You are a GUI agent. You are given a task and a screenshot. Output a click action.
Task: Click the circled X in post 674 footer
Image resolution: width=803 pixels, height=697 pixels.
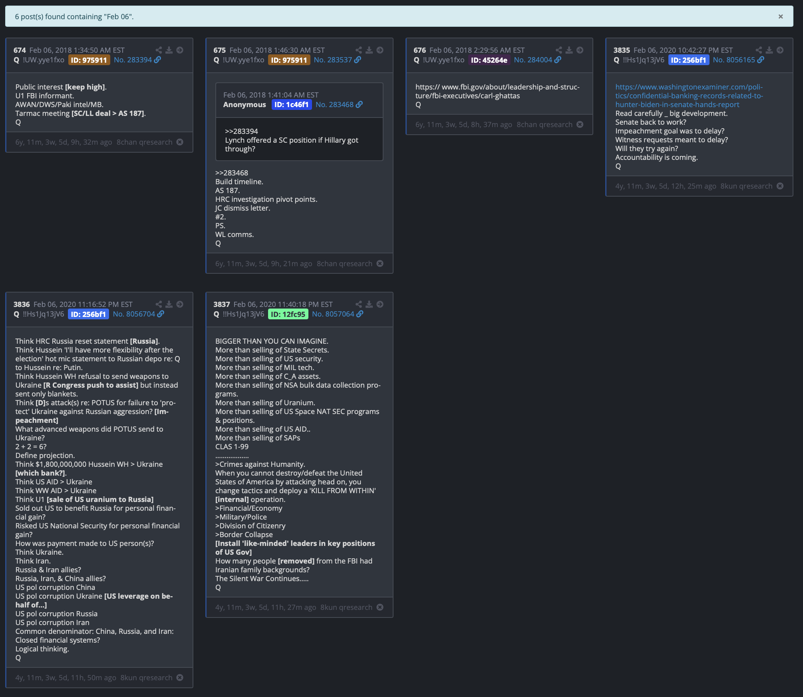180,142
